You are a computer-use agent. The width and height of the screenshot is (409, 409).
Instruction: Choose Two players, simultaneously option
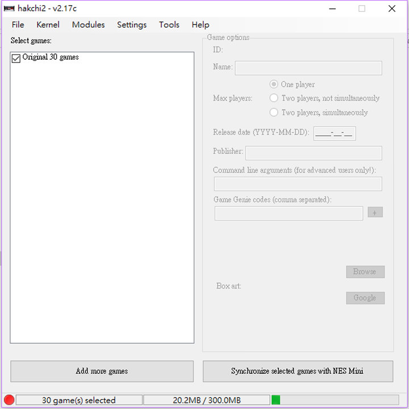(x=274, y=112)
